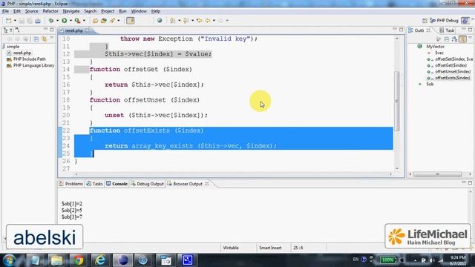Image resolution: width=475 pixels, height=267 pixels.
Task: Click the Save toolbar icon
Action: (x=22, y=21)
